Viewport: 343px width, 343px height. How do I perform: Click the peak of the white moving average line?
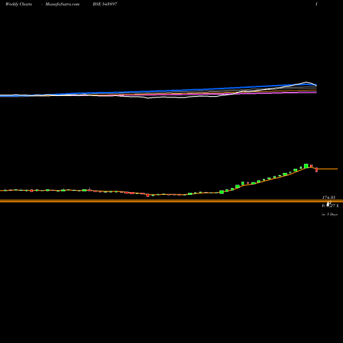click(x=306, y=82)
